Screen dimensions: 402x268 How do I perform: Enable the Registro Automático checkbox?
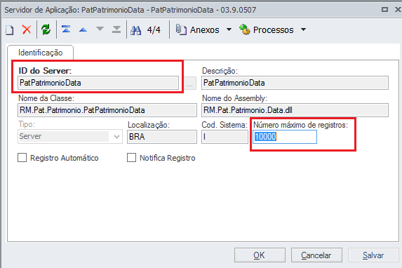click(x=22, y=158)
